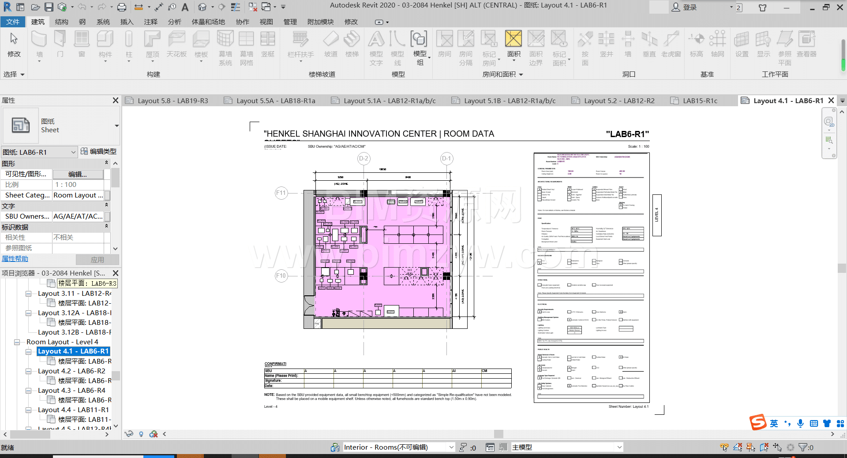Click the Sheet Category value field

[x=78, y=195]
